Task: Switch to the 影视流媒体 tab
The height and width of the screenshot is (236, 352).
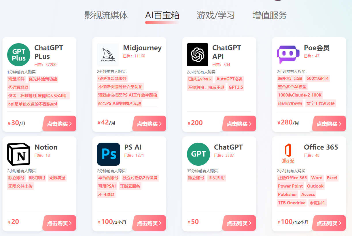Action: point(106,15)
